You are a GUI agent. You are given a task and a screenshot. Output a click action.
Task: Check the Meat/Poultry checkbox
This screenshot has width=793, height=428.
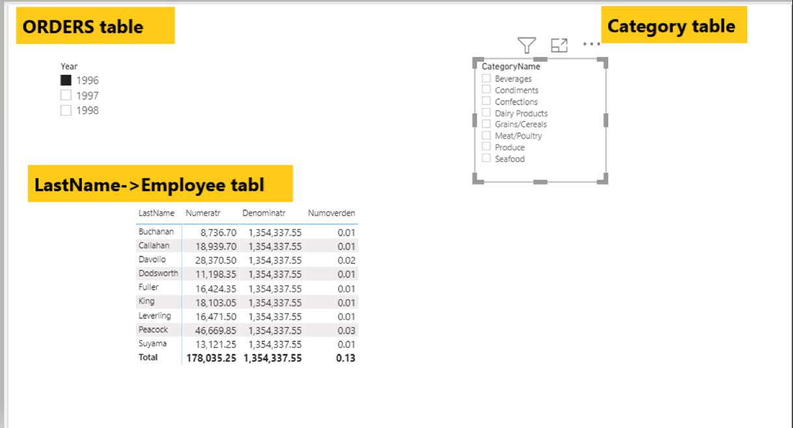[486, 135]
